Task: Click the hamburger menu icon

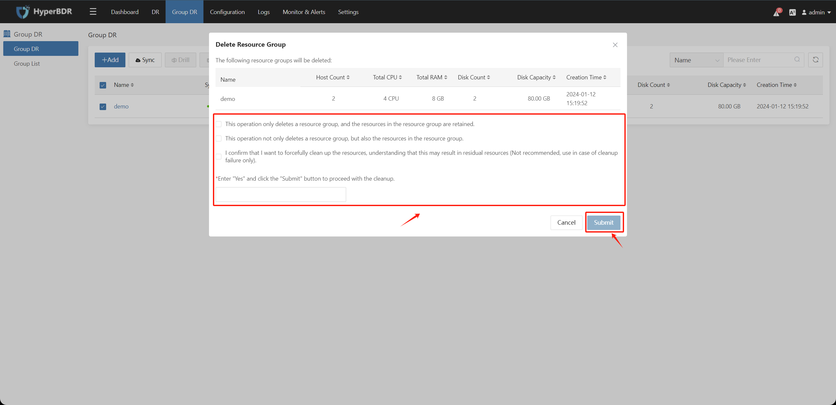Action: tap(93, 11)
